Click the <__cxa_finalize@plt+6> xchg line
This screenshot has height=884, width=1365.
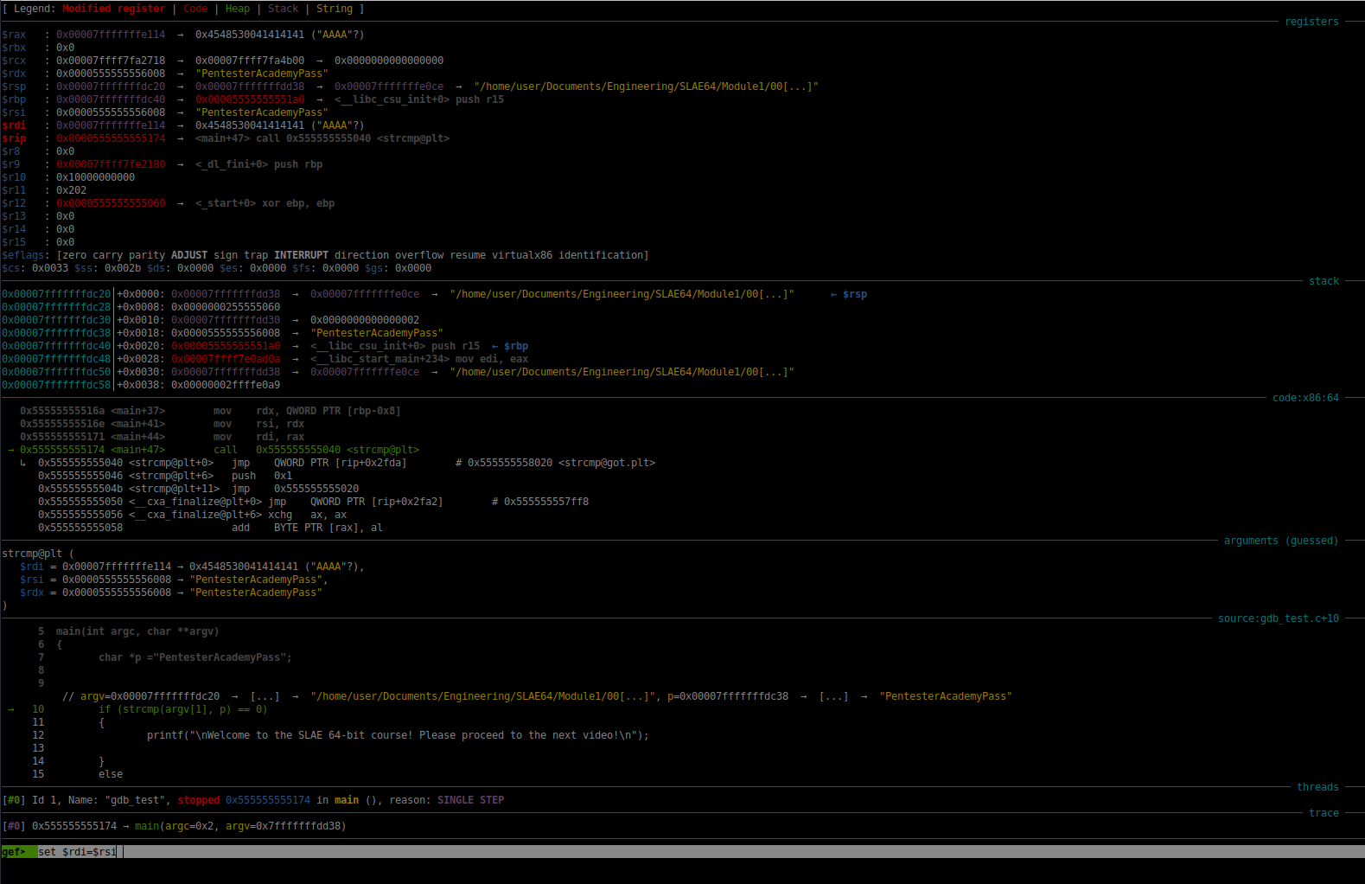192,515
